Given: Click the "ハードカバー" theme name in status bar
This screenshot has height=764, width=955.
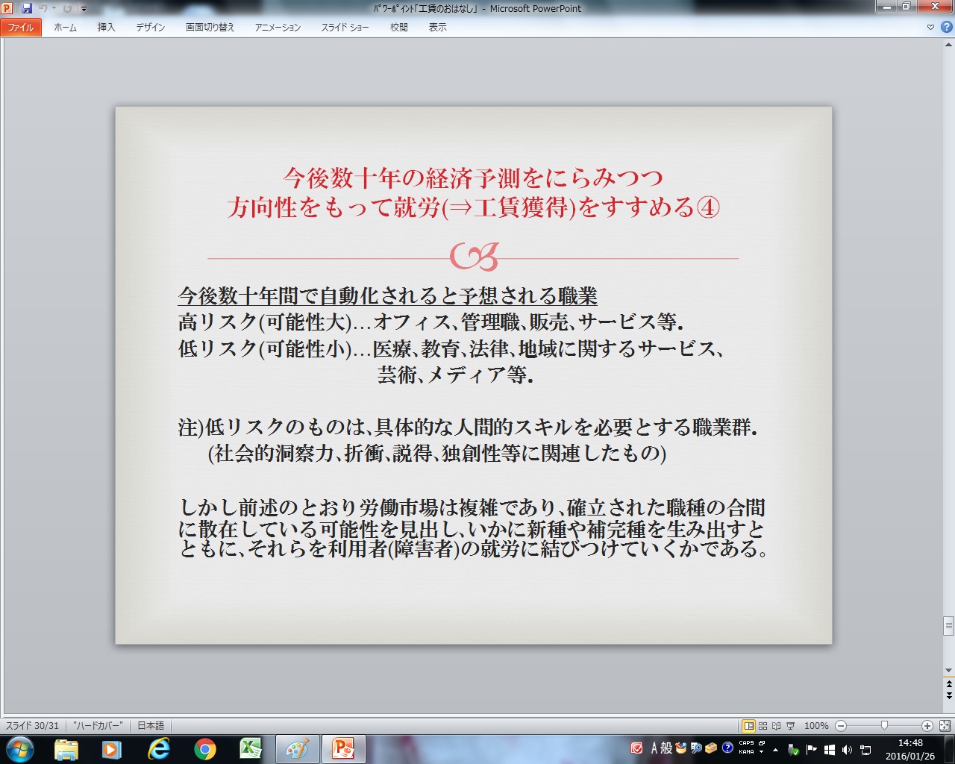Looking at the screenshot, I should 98,725.
